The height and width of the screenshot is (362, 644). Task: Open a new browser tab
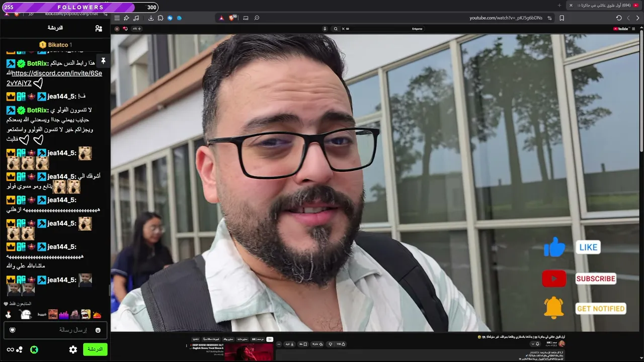559,5
